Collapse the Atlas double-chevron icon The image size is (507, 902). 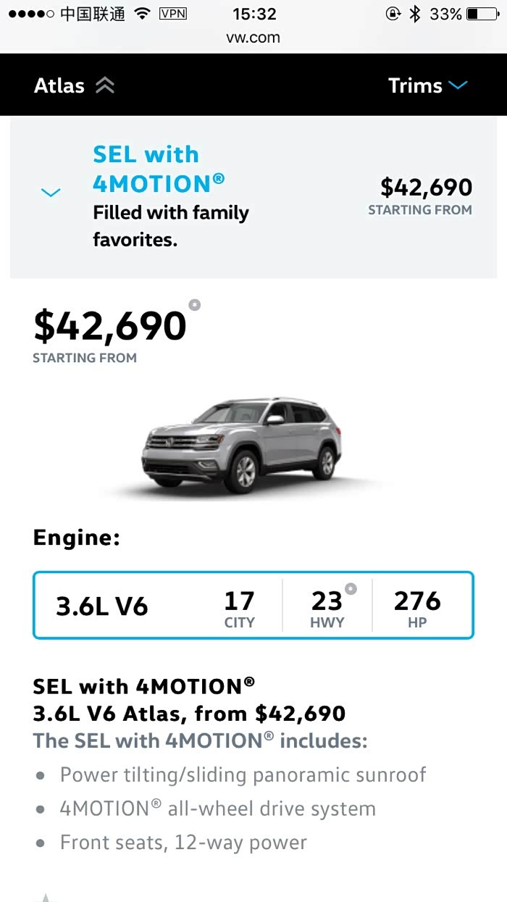click(x=105, y=85)
